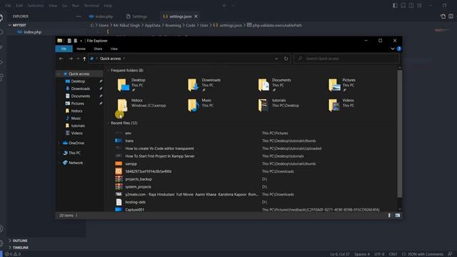Open Documents in the navigation pane

tap(78, 96)
